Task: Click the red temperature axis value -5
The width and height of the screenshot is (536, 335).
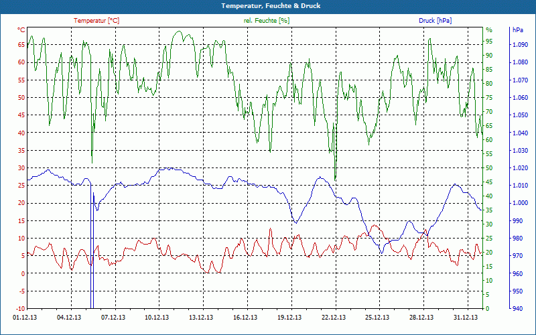Action: click(22, 291)
